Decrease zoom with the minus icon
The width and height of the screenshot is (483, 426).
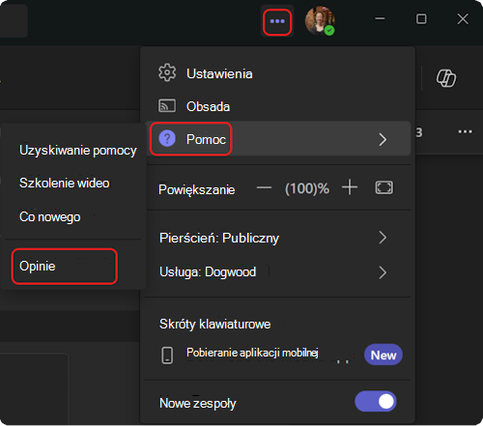pyautogui.click(x=264, y=187)
